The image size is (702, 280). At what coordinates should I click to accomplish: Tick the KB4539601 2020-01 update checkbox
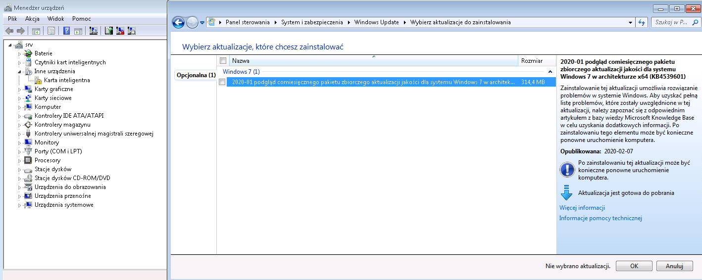pos(222,82)
